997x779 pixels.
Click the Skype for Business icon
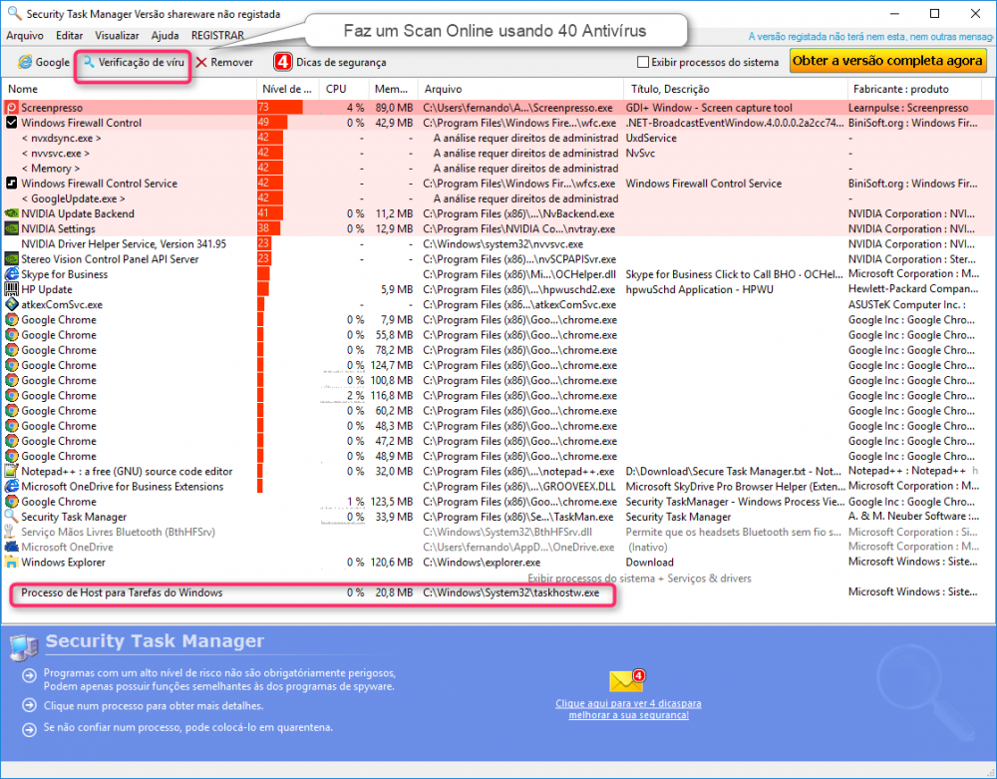(x=9, y=274)
